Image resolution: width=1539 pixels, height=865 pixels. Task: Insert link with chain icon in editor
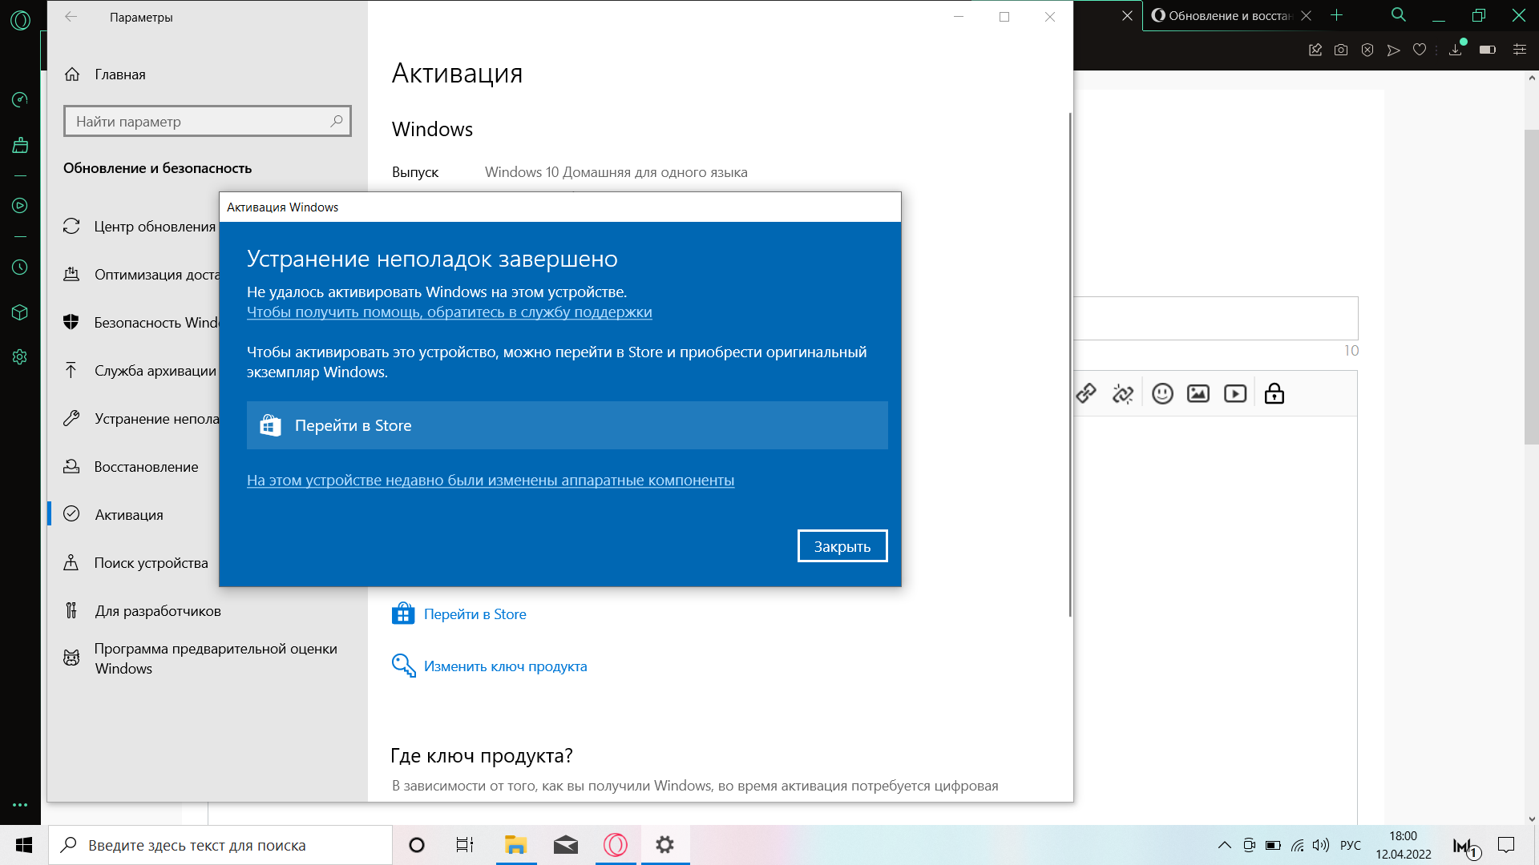[1086, 393]
